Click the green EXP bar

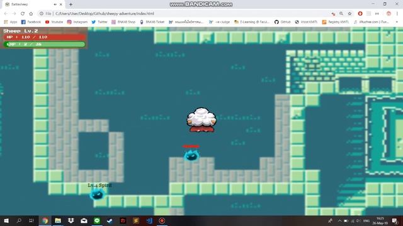(44, 45)
